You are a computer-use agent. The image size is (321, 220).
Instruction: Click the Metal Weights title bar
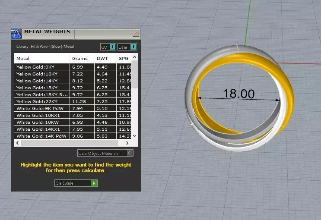click(x=76, y=34)
